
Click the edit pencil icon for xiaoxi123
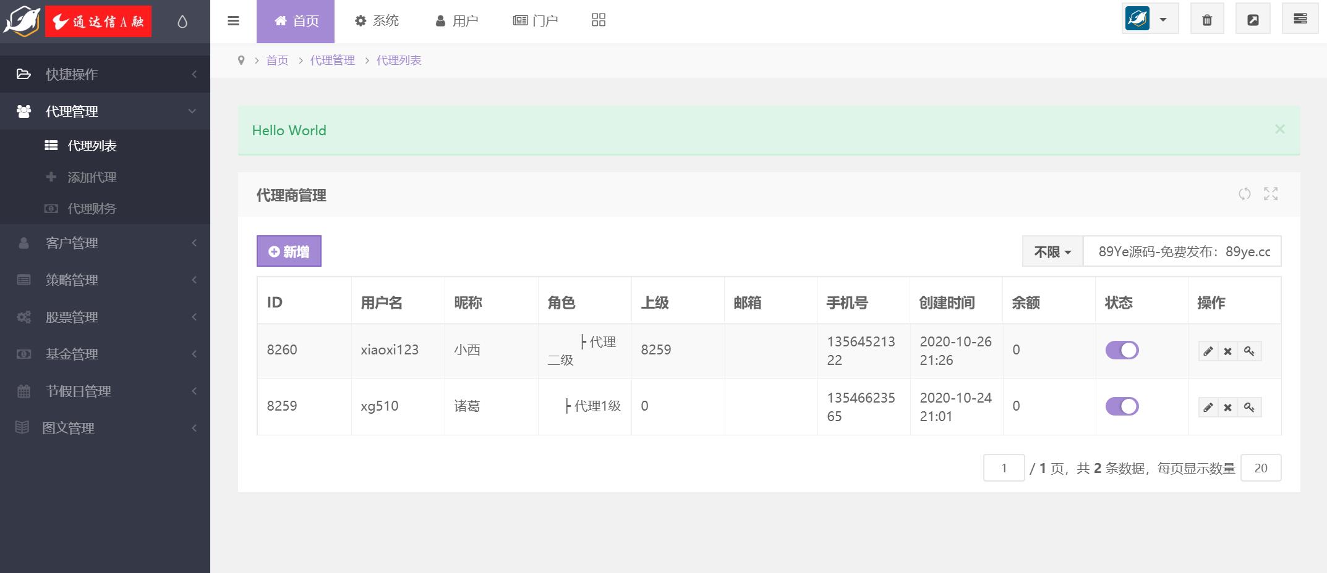[1208, 351]
